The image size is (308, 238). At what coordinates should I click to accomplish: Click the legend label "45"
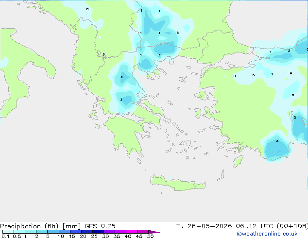(x=139, y=236)
